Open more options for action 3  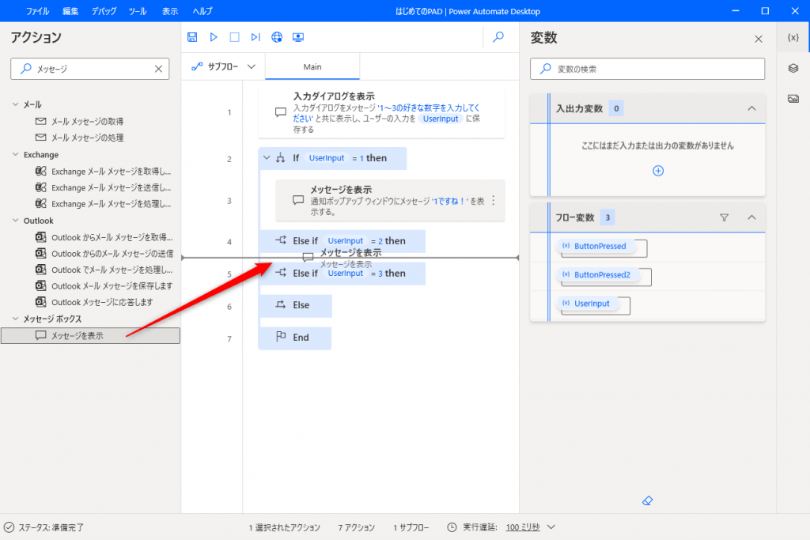(494, 200)
